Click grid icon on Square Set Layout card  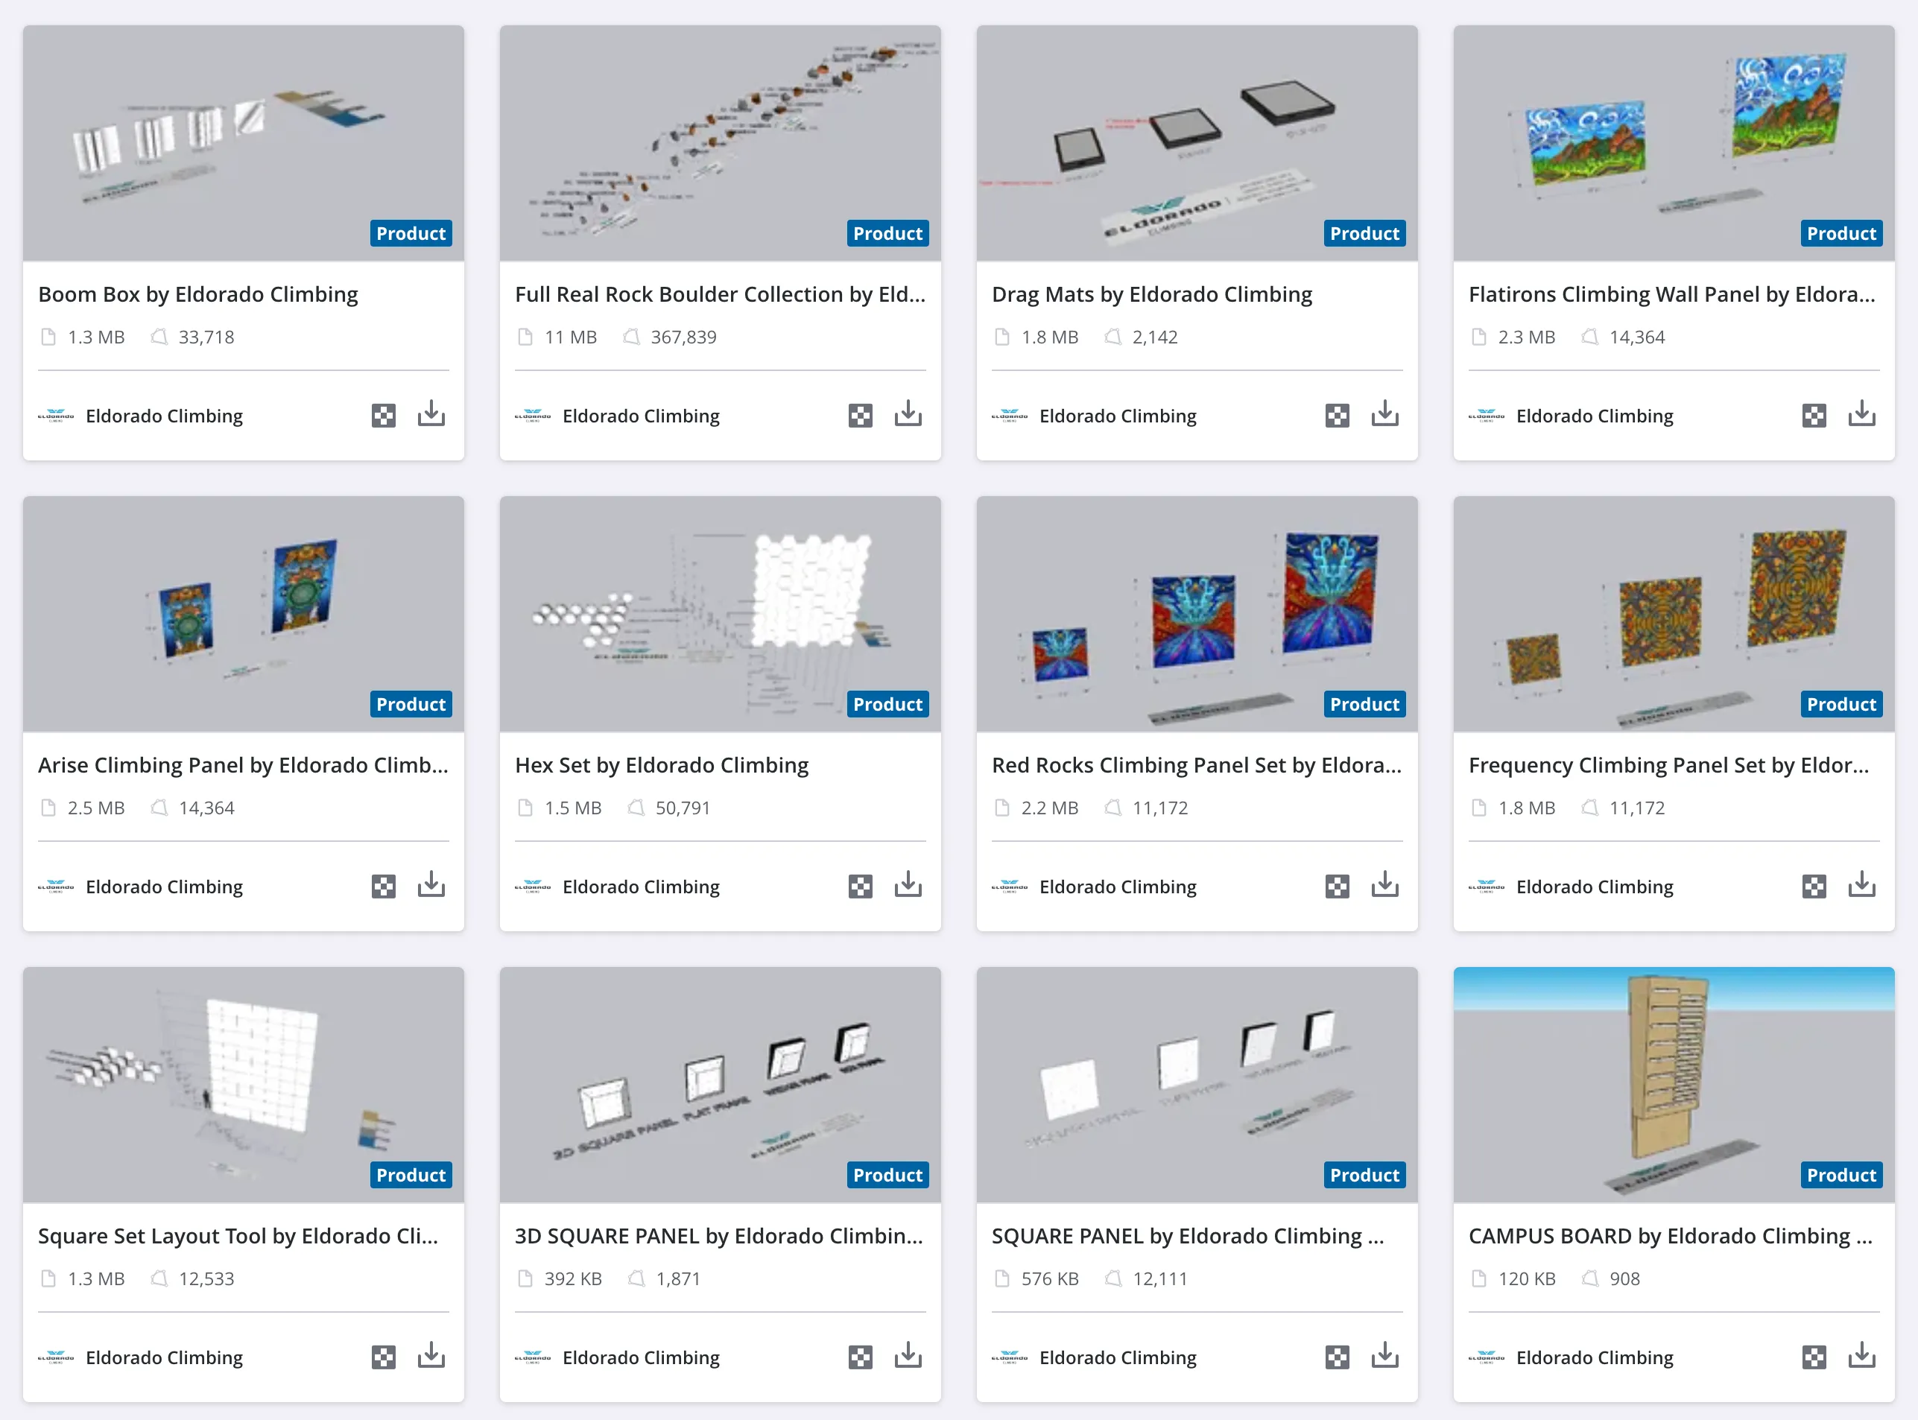pos(384,1357)
